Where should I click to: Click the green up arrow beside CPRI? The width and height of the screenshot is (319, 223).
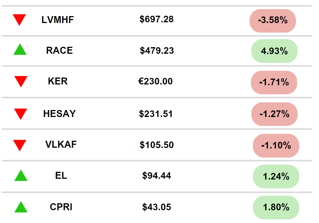click(x=21, y=207)
